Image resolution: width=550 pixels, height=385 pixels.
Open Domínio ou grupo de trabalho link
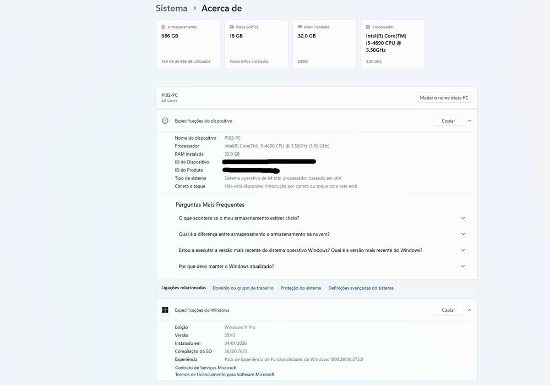pyautogui.click(x=243, y=288)
